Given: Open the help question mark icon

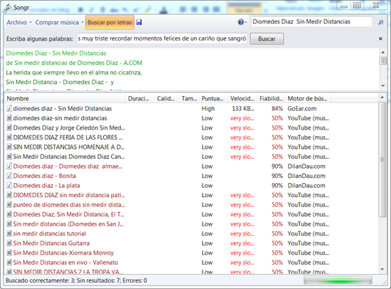Looking at the screenshot, I should [x=240, y=22].
